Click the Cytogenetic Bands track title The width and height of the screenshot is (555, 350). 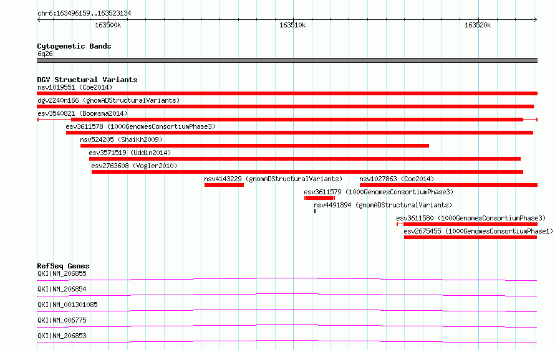[x=74, y=46]
